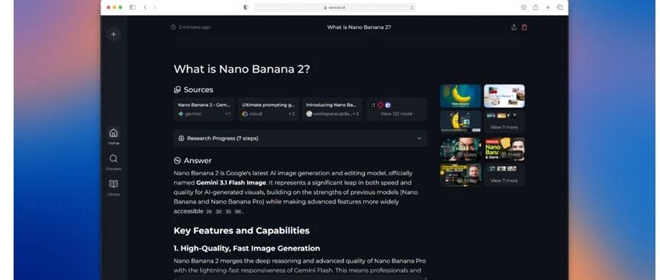Toggle Safari sidebar panel icon

tap(132, 7)
